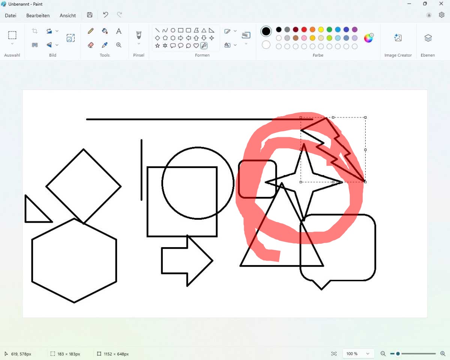Click the Remove background icon
This screenshot has height=360, width=450.
pos(34,45)
